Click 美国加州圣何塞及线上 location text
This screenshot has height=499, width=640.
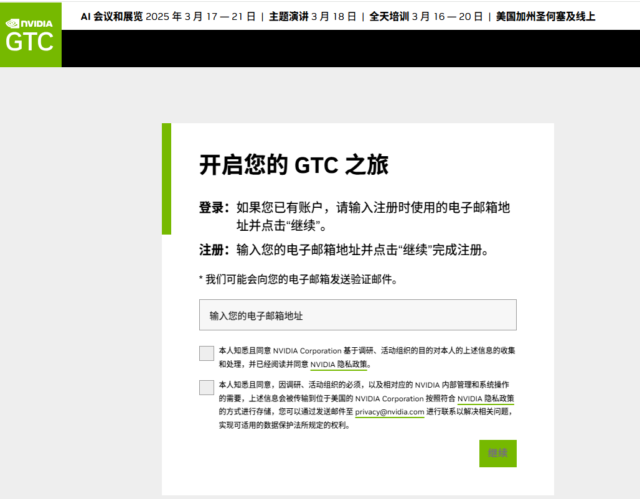pyautogui.click(x=545, y=17)
